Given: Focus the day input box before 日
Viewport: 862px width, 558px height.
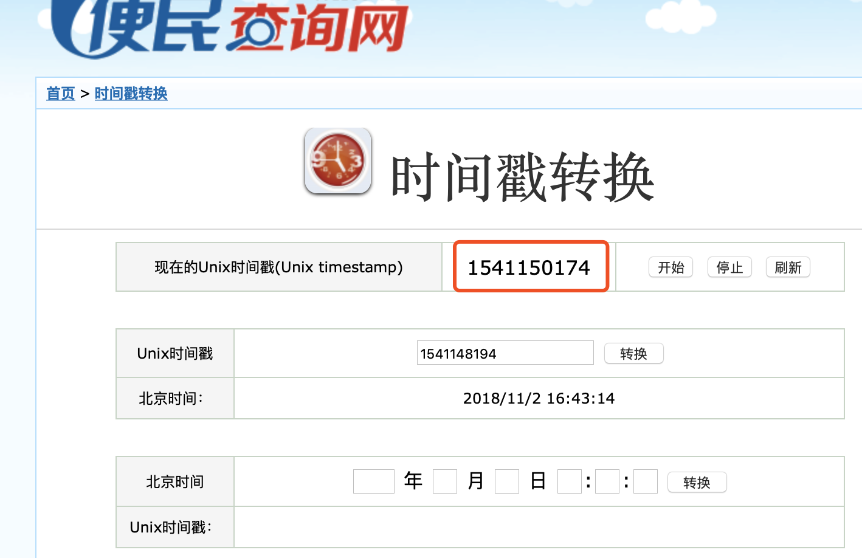Looking at the screenshot, I should click(x=507, y=481).
